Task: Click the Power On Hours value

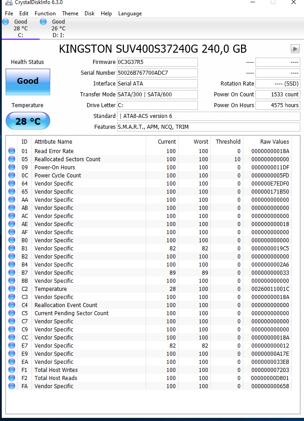Action: click(x=278, y=105)
